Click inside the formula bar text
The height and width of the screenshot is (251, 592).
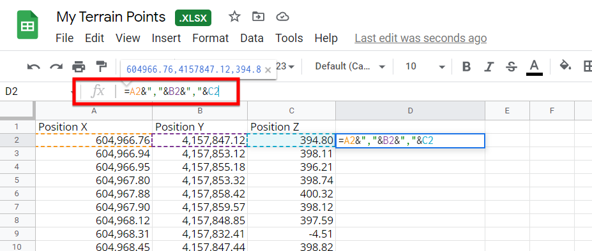tap(172, 91)
